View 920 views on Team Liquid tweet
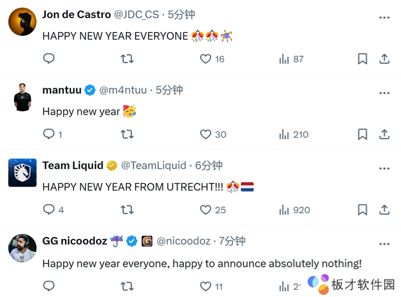Screen dimensions: 401x297 294,210
